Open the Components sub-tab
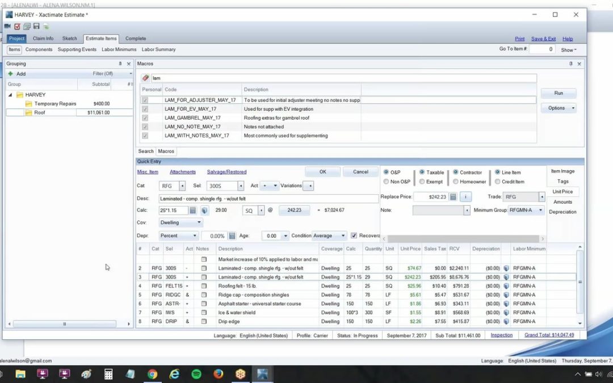The image size is (613, 383). point(39,49)
